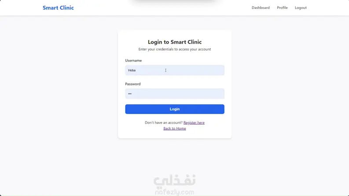Click the blue Login button
The width and height of the screenshot is (349, 196).
pyautogui.click(x=174, y=109)
